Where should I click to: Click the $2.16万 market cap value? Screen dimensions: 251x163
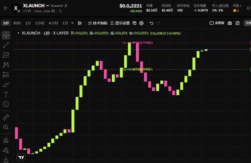[152, 10]
